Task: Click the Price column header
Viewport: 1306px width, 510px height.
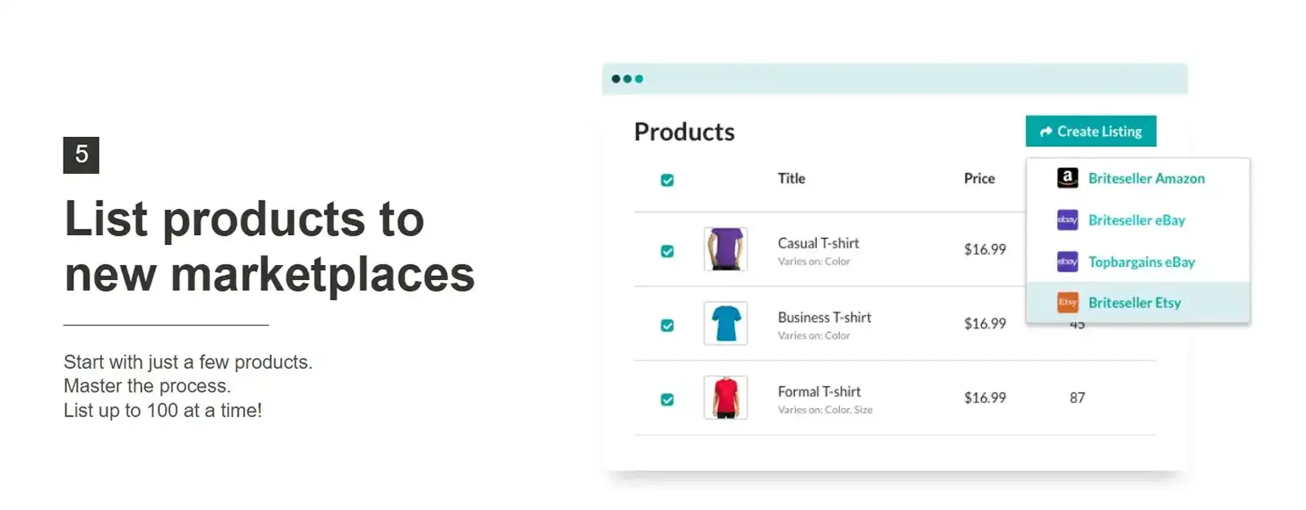Action: coord(979,178)
